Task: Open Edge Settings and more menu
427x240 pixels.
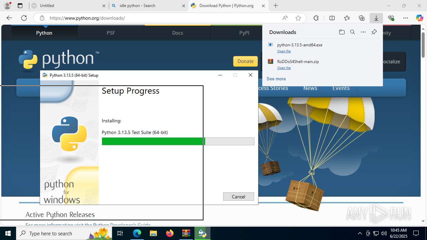Action: click(406, 18)
